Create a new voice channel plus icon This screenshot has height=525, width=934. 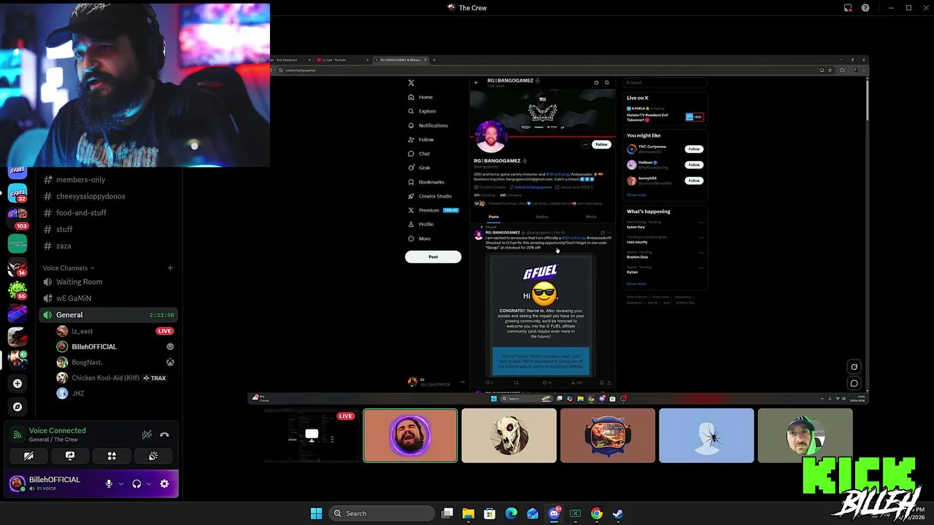pos(170,268)
